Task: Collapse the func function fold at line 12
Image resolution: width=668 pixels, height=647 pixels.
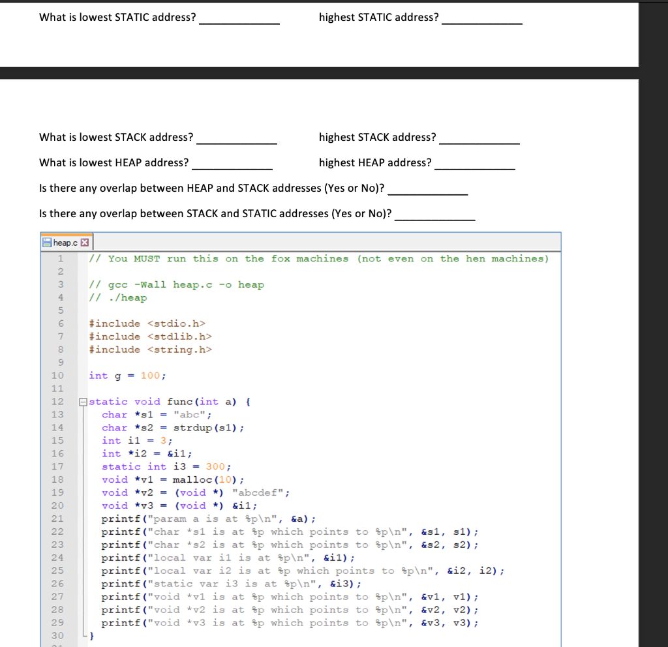Action: [x=82, y=401]
